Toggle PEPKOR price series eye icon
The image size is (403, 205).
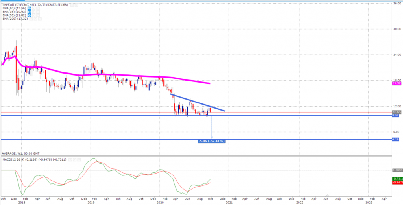coord(72,5)
